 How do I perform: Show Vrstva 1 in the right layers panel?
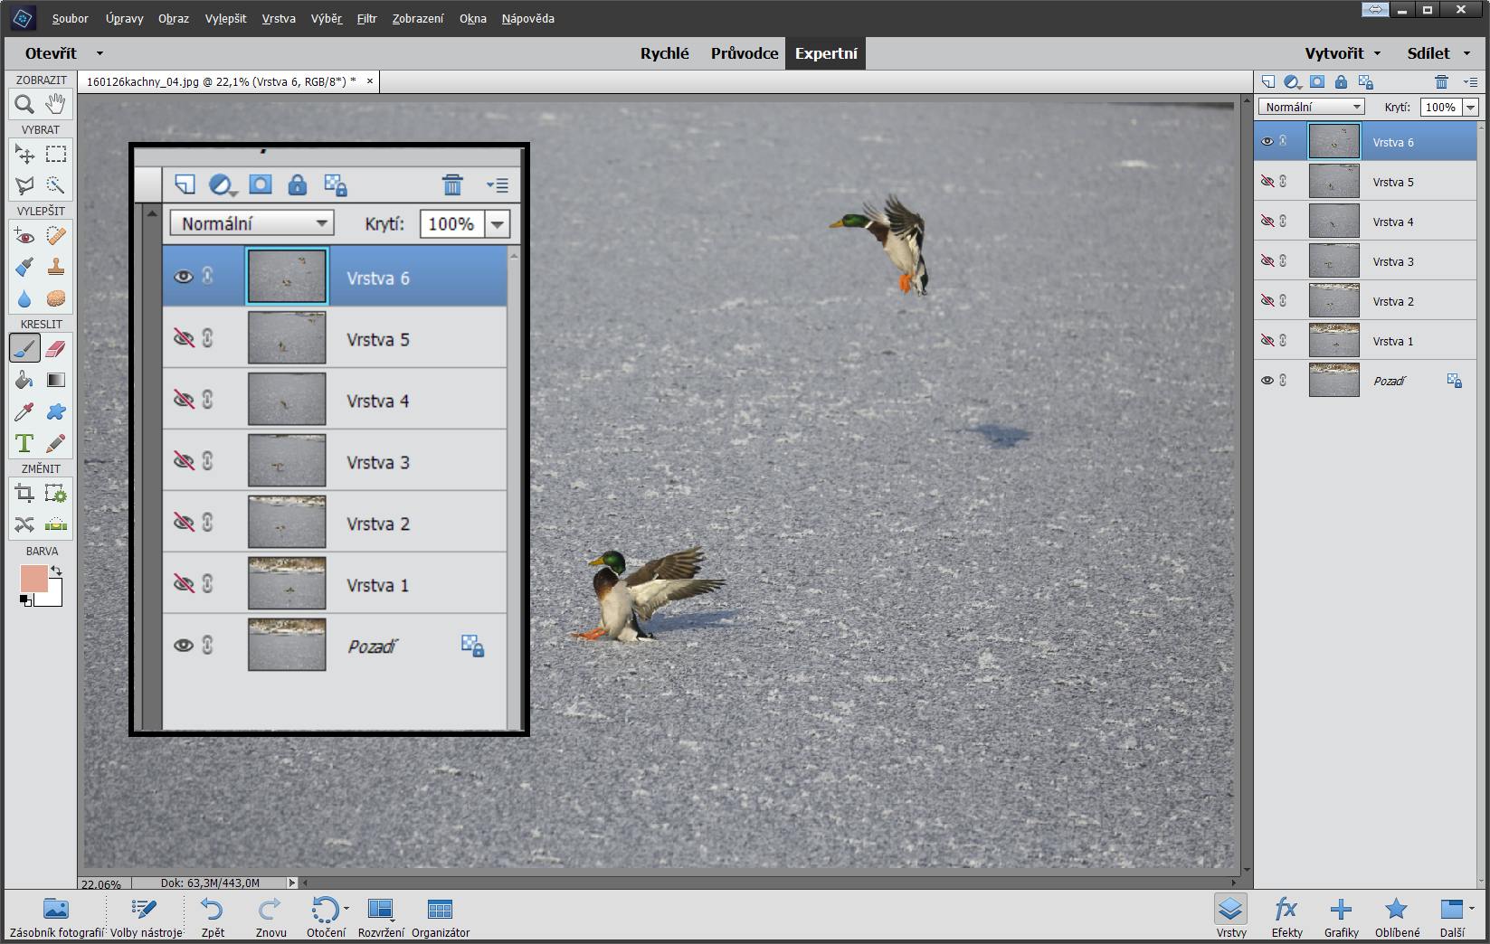tap(1267, 341)
